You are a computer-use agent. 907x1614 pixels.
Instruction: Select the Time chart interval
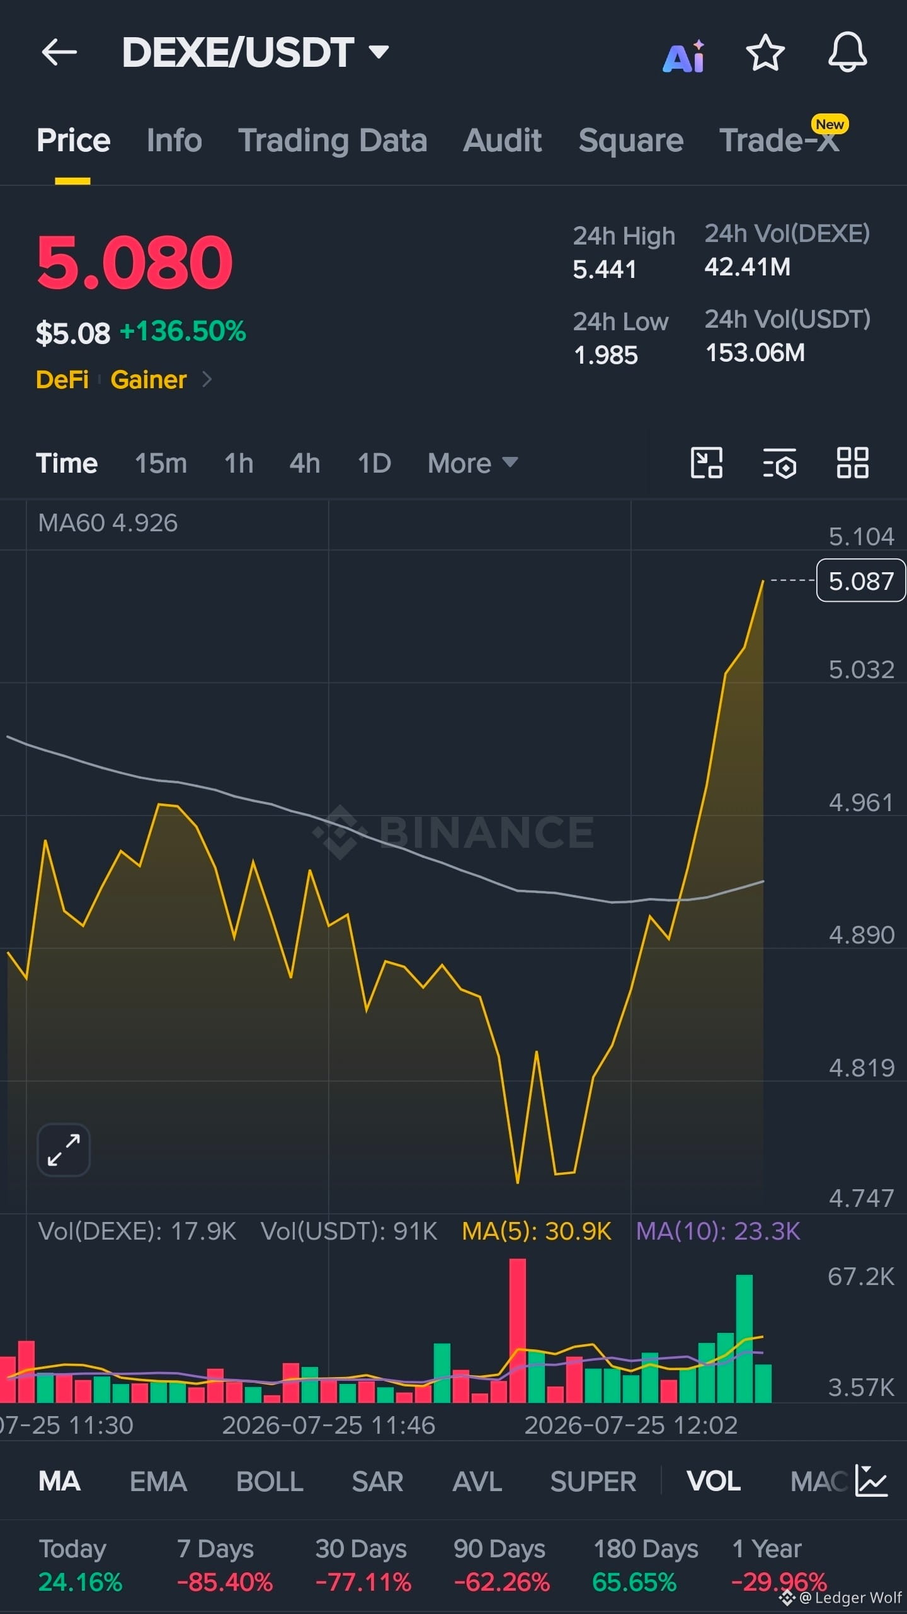point(67,463)
